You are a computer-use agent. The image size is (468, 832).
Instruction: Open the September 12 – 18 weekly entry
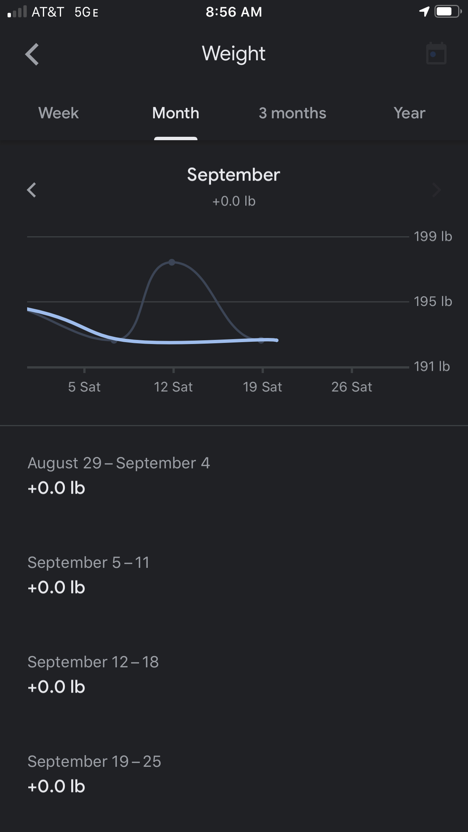(x=93, y=674)
